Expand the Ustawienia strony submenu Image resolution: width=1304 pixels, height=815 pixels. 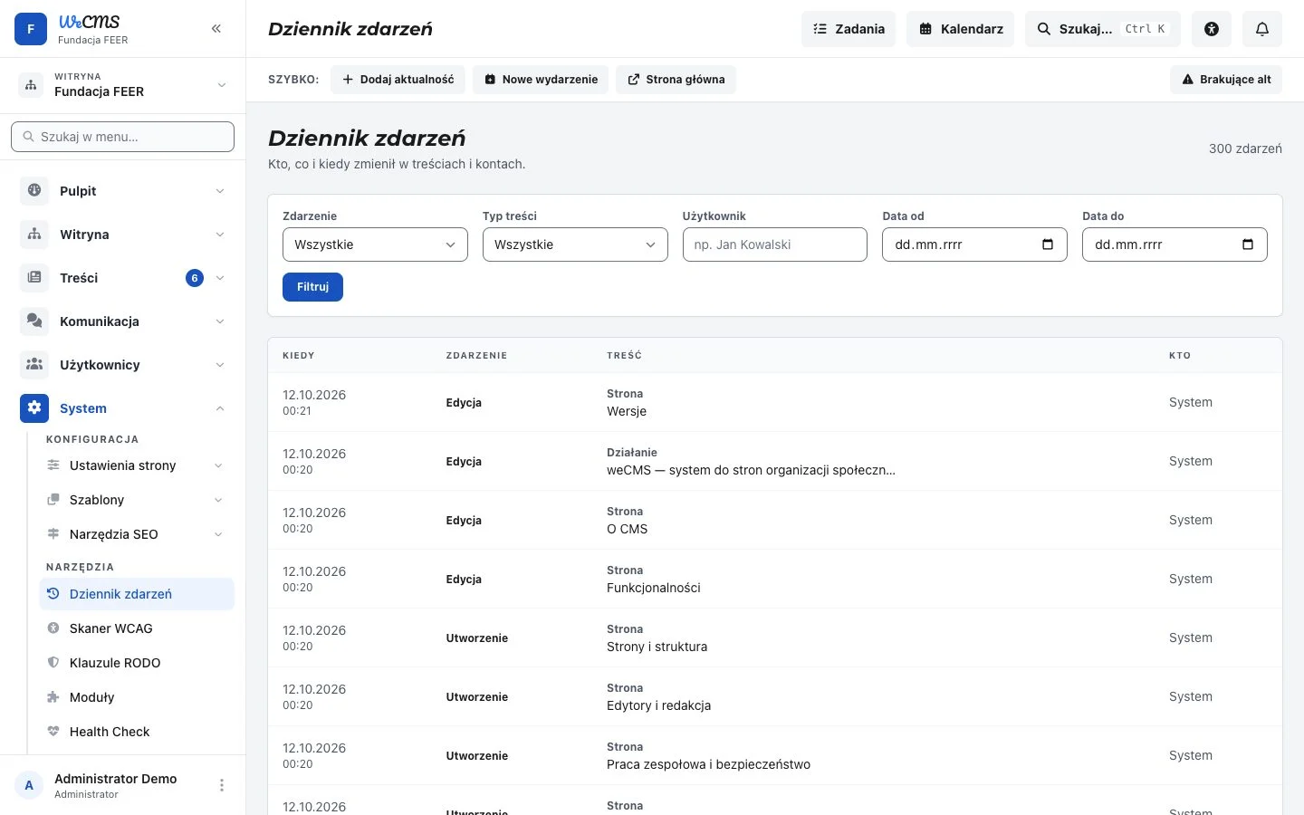click(x=218, y=465)
